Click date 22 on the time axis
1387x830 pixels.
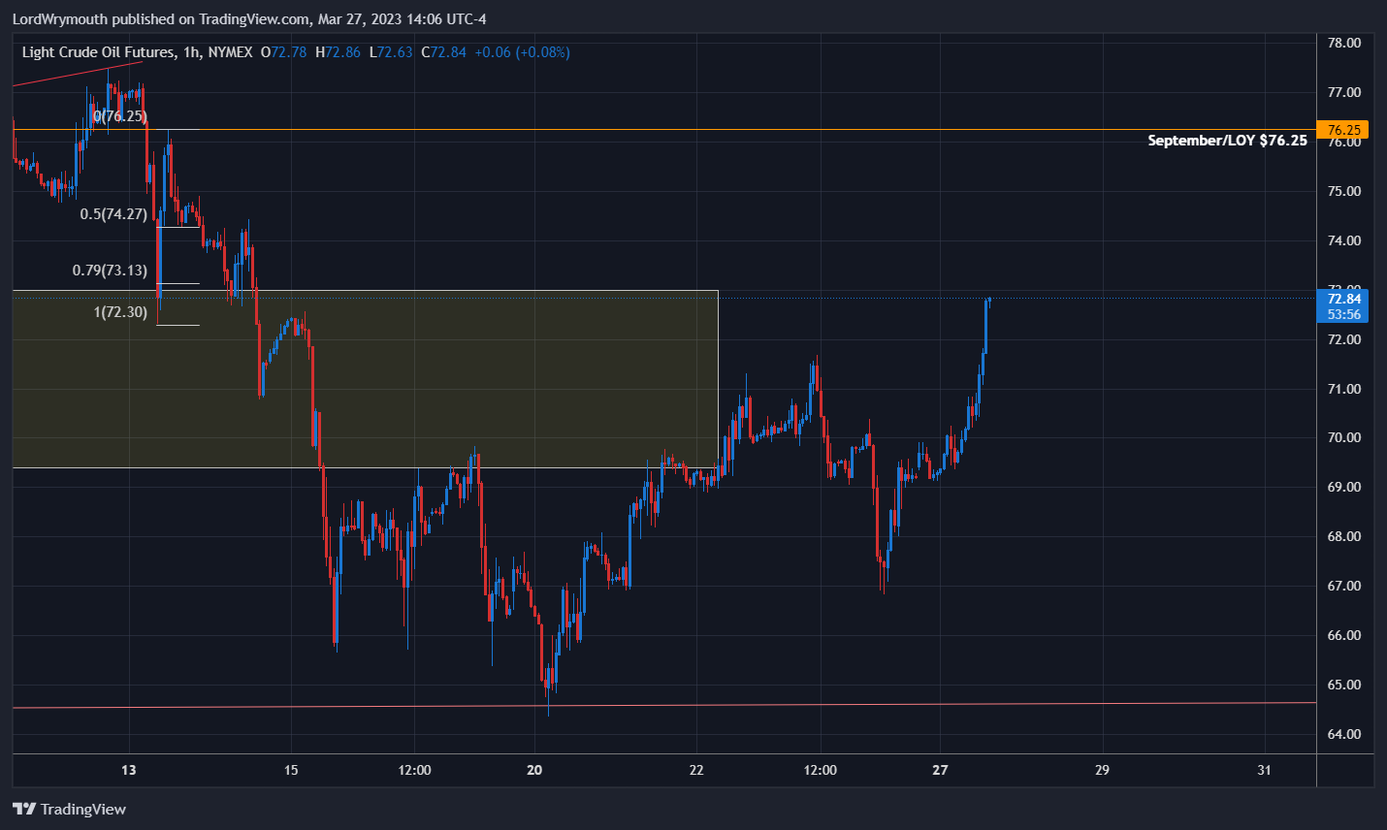tap(696, 770)
